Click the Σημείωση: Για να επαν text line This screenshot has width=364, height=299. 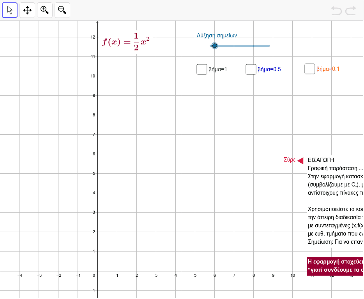point(335,242)
